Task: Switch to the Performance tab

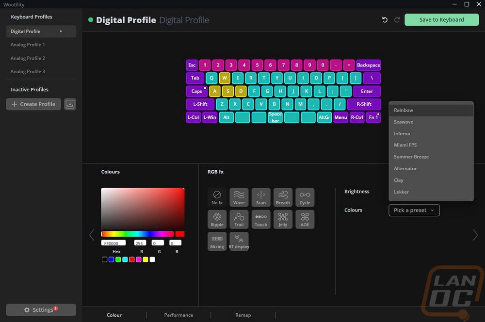Action: tap(178, 315)
